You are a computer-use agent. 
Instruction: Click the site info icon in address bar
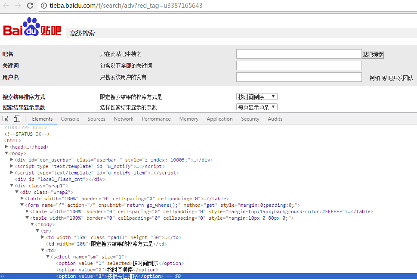pyautogui.click(x=44, y=6)
